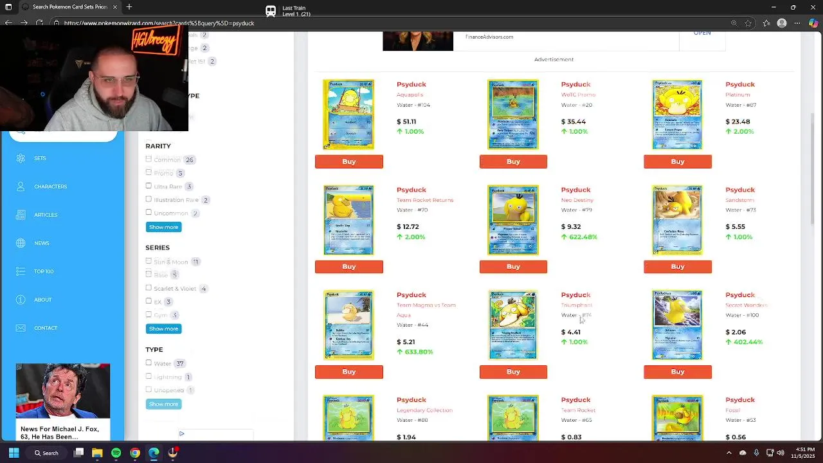The image size is (823, 463).
Task: Check the Common rarity checkbox
Action: [x=149, y=159]
